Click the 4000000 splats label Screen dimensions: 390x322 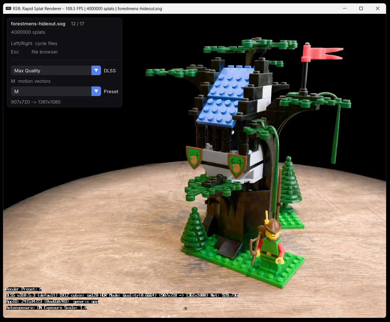pyautogui.click(x=28, y=32)
